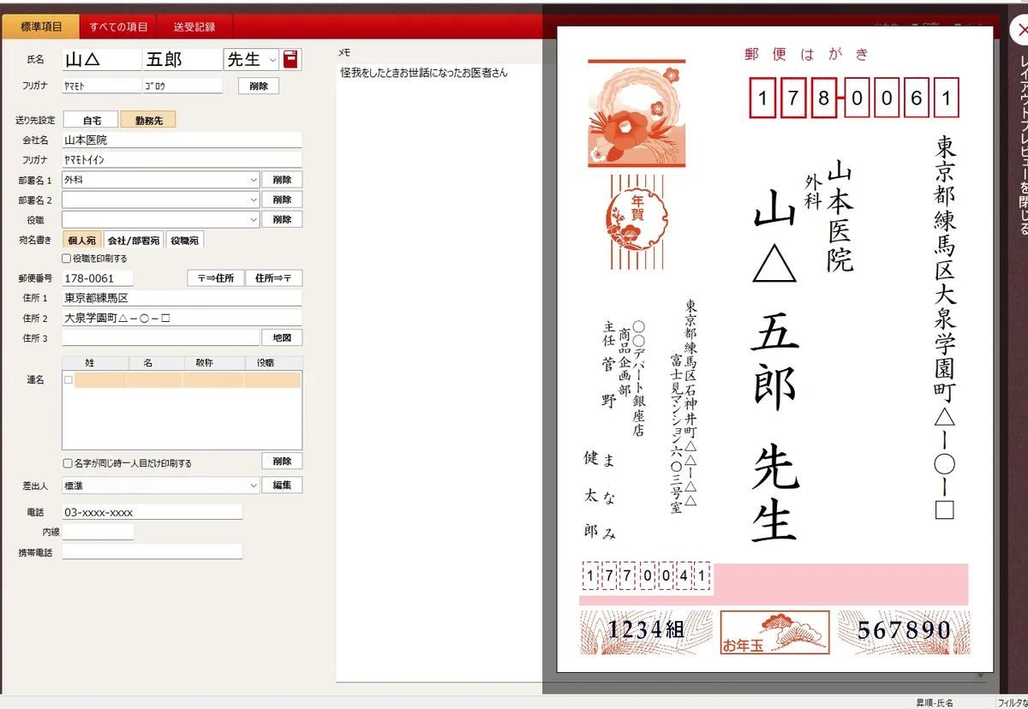The height and width of the screenshot is (709, 1028).
Task: Click the 郵便番号 field showing 178-0061
Action: pos(99,278)
